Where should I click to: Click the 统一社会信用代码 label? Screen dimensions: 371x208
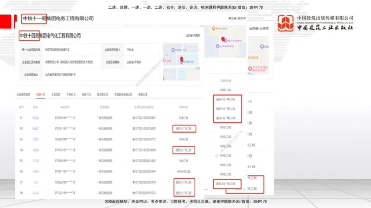point(31,50)
